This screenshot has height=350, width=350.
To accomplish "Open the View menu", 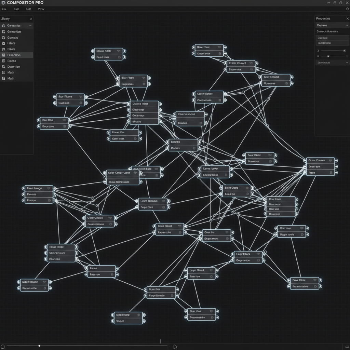I will 41,9.
